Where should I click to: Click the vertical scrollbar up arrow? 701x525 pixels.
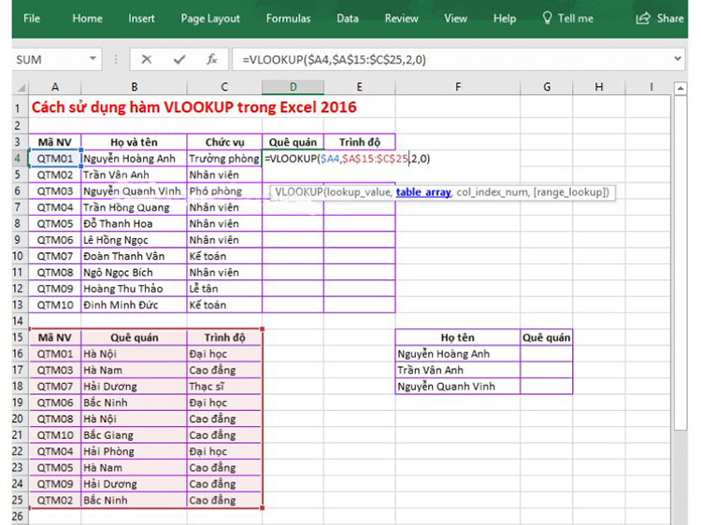680,88
